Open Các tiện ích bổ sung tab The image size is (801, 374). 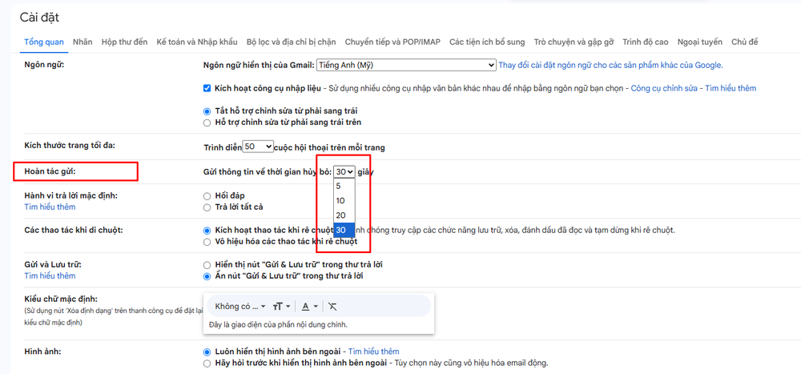[x=487, y=42]
